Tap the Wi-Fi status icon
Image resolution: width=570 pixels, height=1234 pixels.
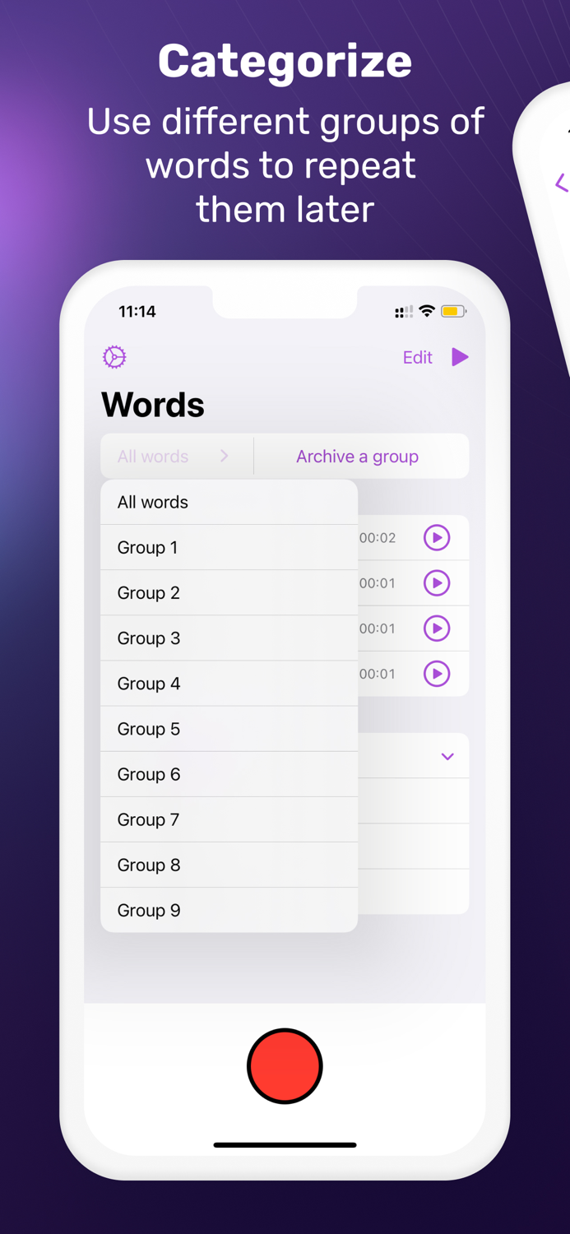click(x=427, y=311)
